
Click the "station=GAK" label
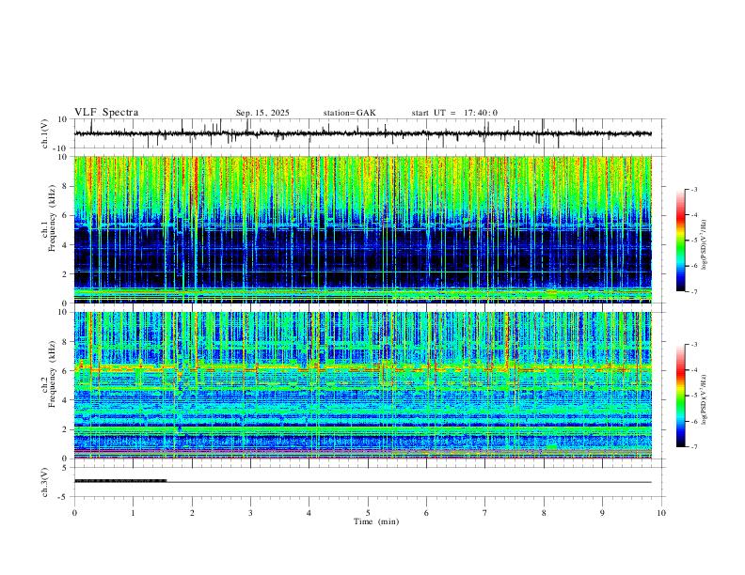point(349,113)
